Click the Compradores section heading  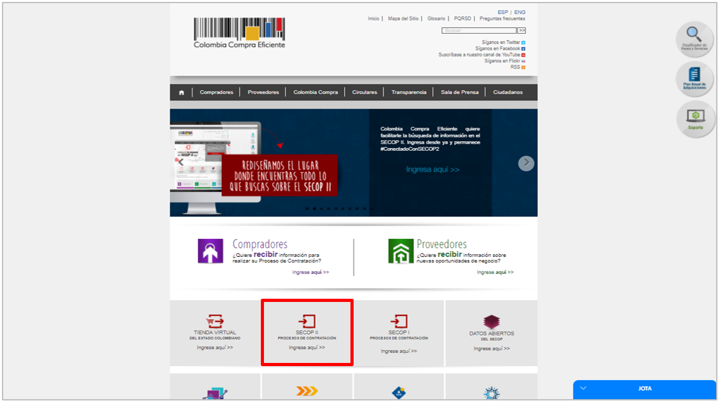260,243
